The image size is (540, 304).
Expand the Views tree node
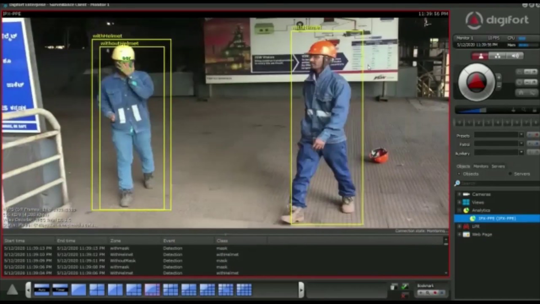[x=459, y=202]
